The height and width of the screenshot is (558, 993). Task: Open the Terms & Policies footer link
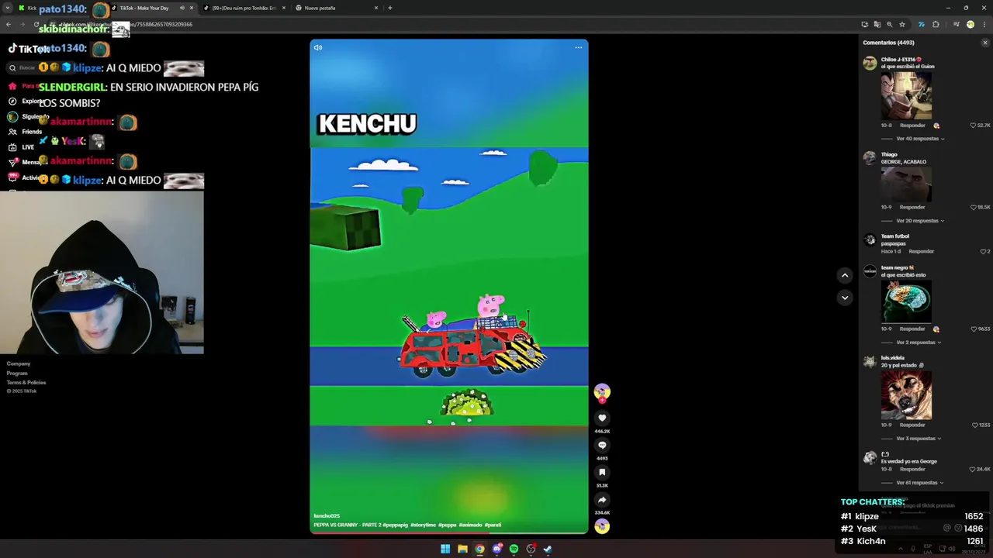coord(26,383)
